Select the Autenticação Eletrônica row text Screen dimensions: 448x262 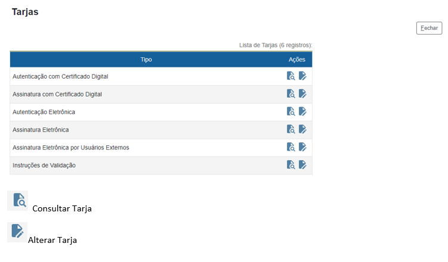click(x=44, y=112)
